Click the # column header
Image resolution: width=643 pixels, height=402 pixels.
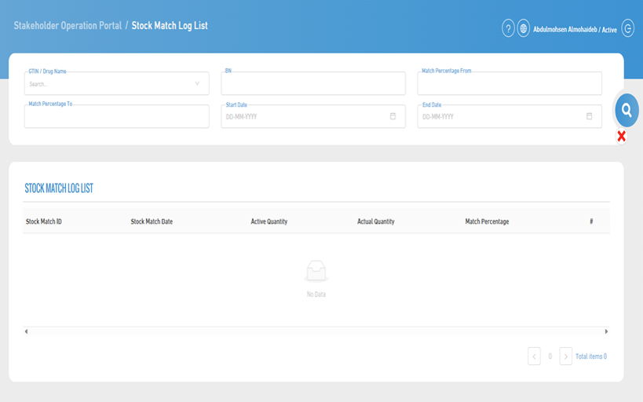pyautogui.click(x=591, y=221)
